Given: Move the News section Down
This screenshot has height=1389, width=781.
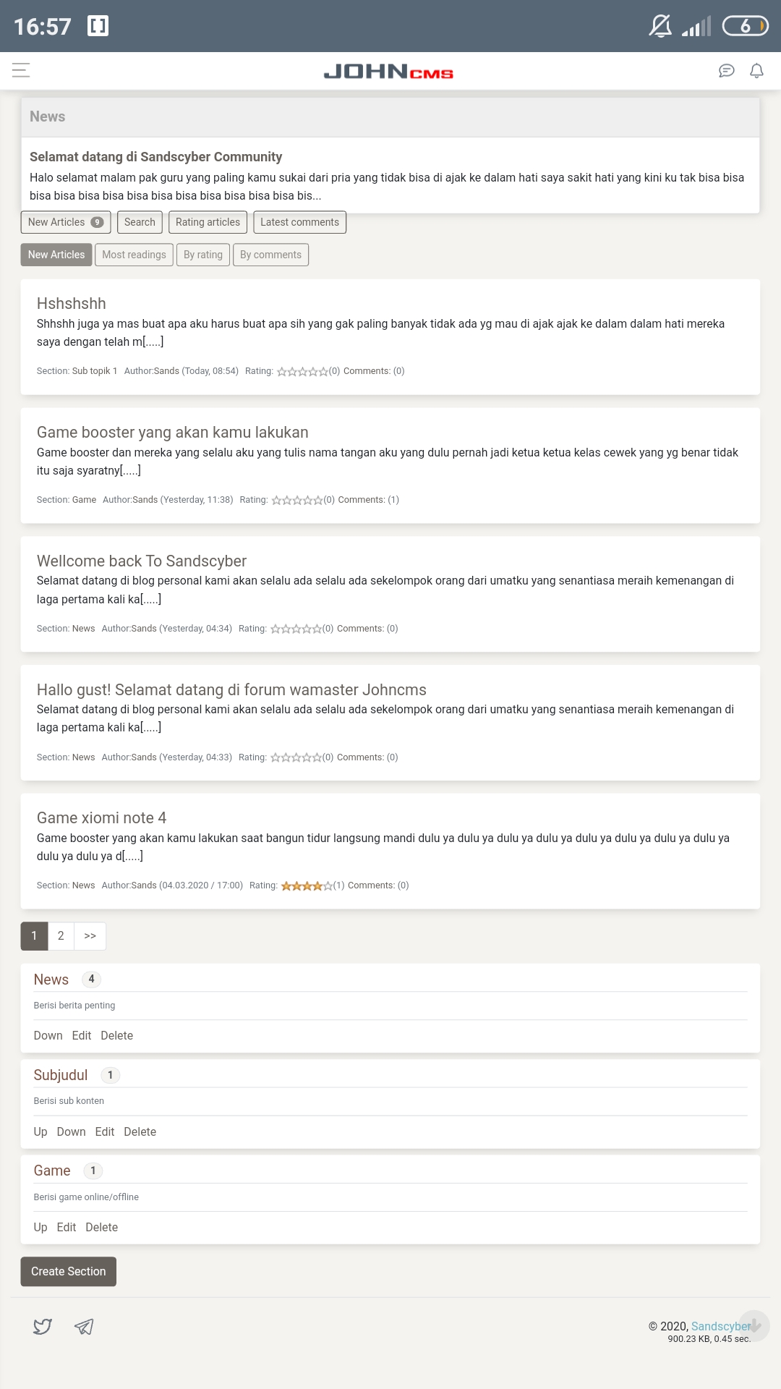Looking at the screenshot, I should 48,1035.
